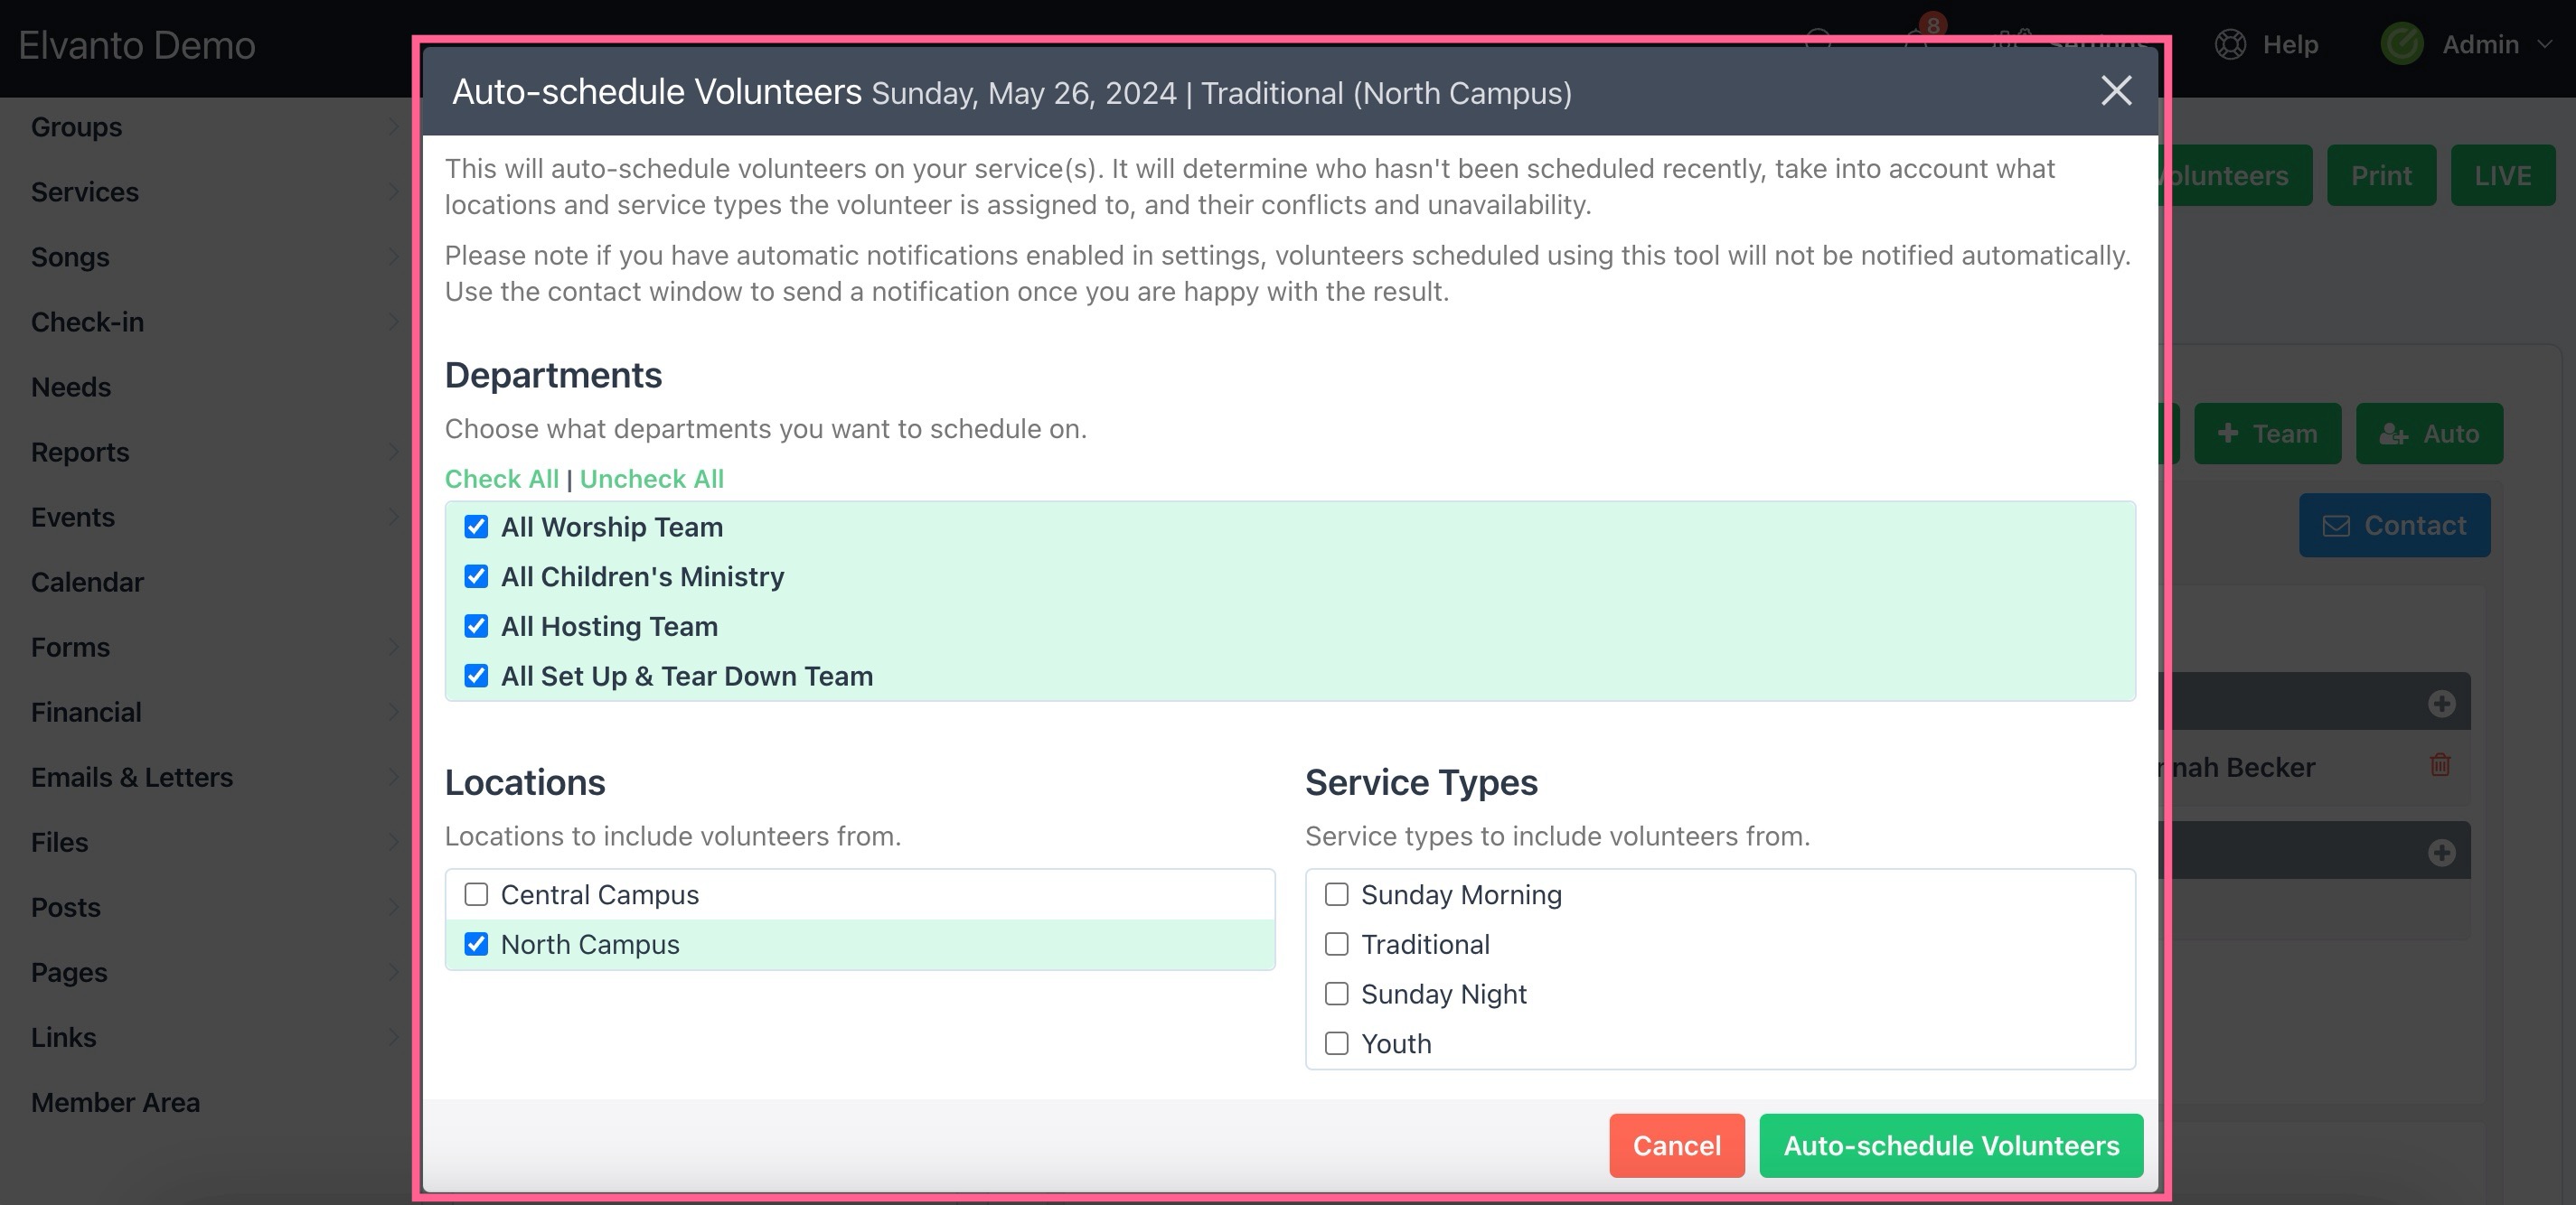Enable the Central Campus location checkbox
Viewport: 2576px width, 1205px height.
coord(476,894)
